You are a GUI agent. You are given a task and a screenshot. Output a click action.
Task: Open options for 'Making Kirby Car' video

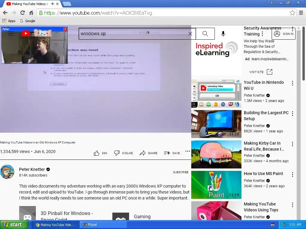point(292,144)
